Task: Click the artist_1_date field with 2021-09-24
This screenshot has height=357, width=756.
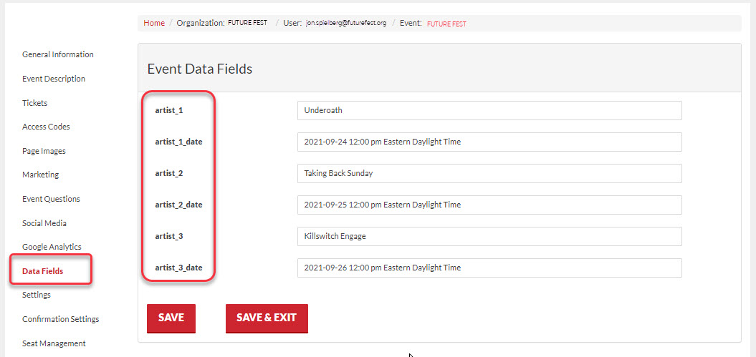Action: pyautogui.click(x=489, y=142)
